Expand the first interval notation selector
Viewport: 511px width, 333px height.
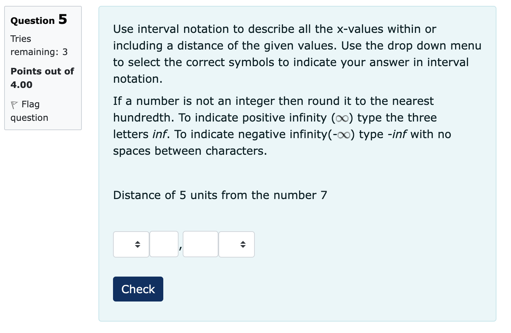[x=131, y=244]
